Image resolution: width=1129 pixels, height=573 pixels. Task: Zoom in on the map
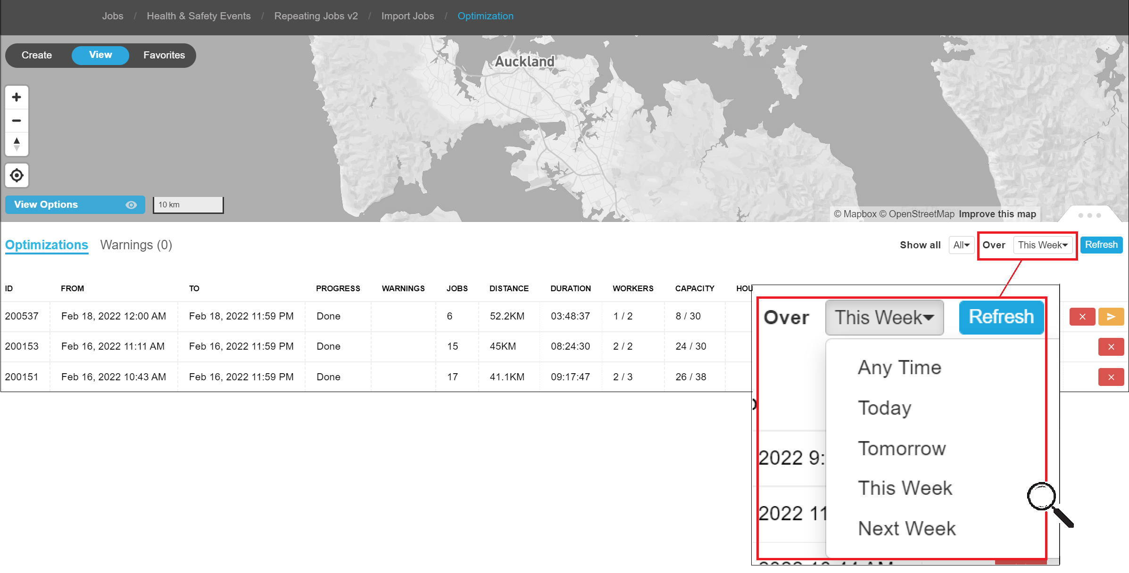(x=17, y=97)
